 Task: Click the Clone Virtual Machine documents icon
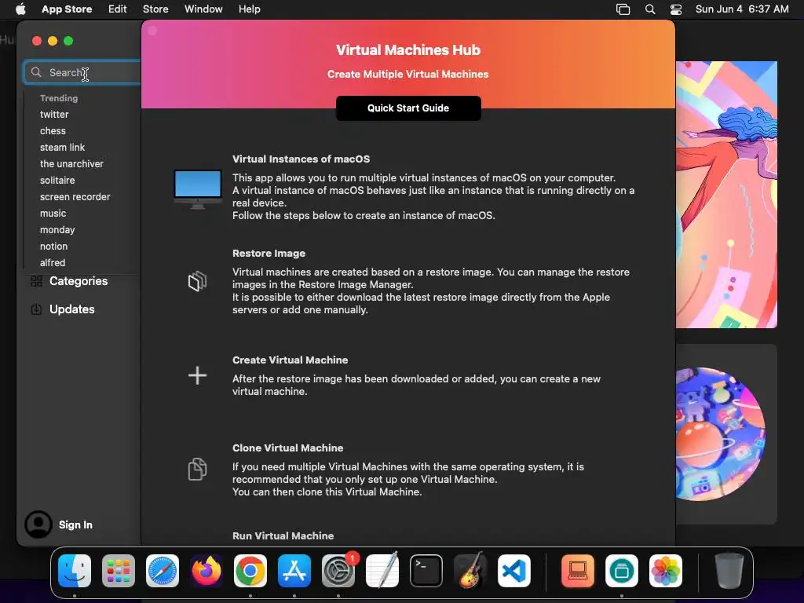pos(197,470)
